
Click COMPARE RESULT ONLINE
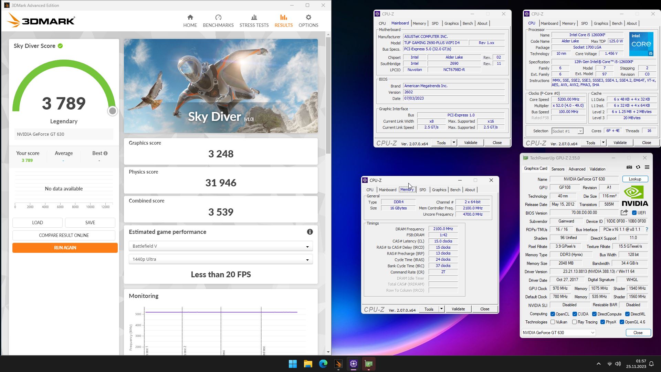[64, 235]
